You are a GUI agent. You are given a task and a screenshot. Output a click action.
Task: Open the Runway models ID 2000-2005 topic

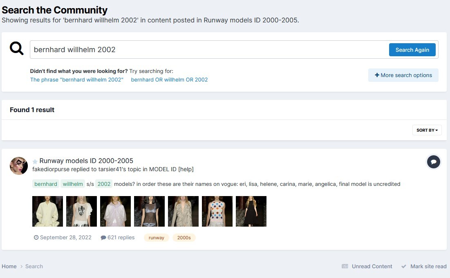click(86, 161)
